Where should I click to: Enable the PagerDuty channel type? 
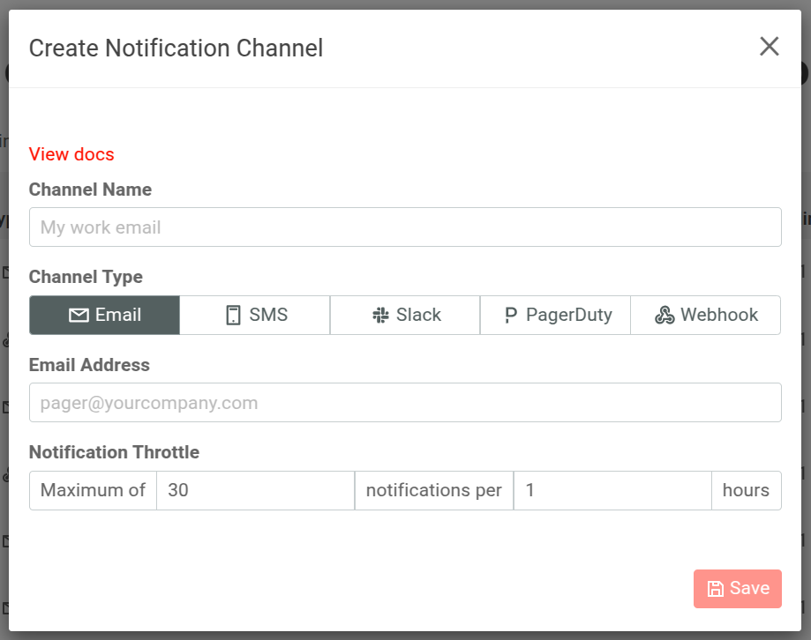(x=554, y=314)
